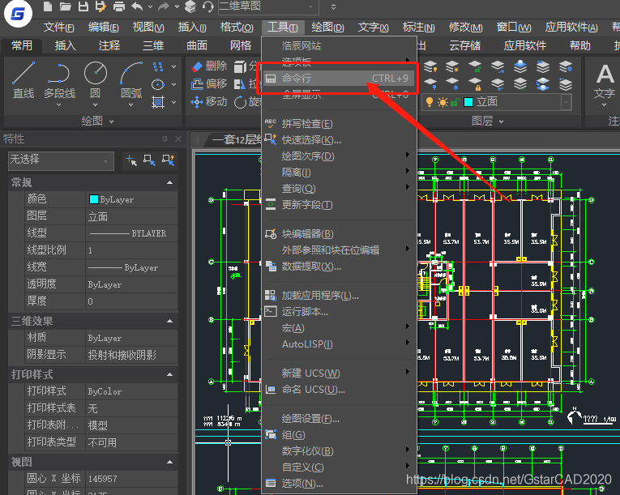Screen dimensions: 620x495
Task: Close the 特性 panel
Action: [178, 139]
